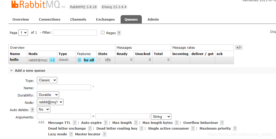The height and width of the screenshot is (139, 276).
Task: Sort by the Ready column header
Action: [122, 54]
